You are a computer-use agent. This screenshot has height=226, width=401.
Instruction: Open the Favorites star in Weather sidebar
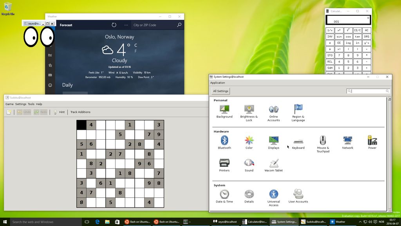pos(50,66)
